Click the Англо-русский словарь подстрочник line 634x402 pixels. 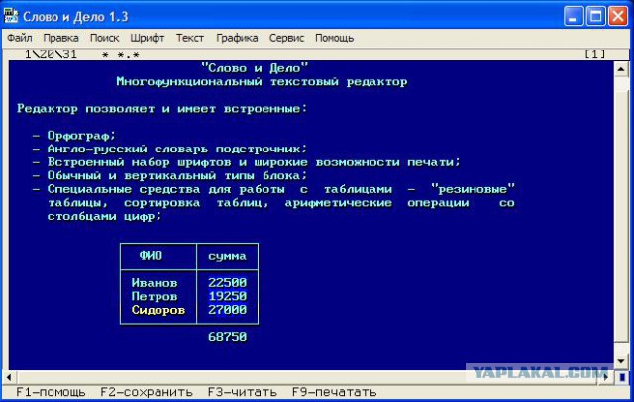point(177,149)
